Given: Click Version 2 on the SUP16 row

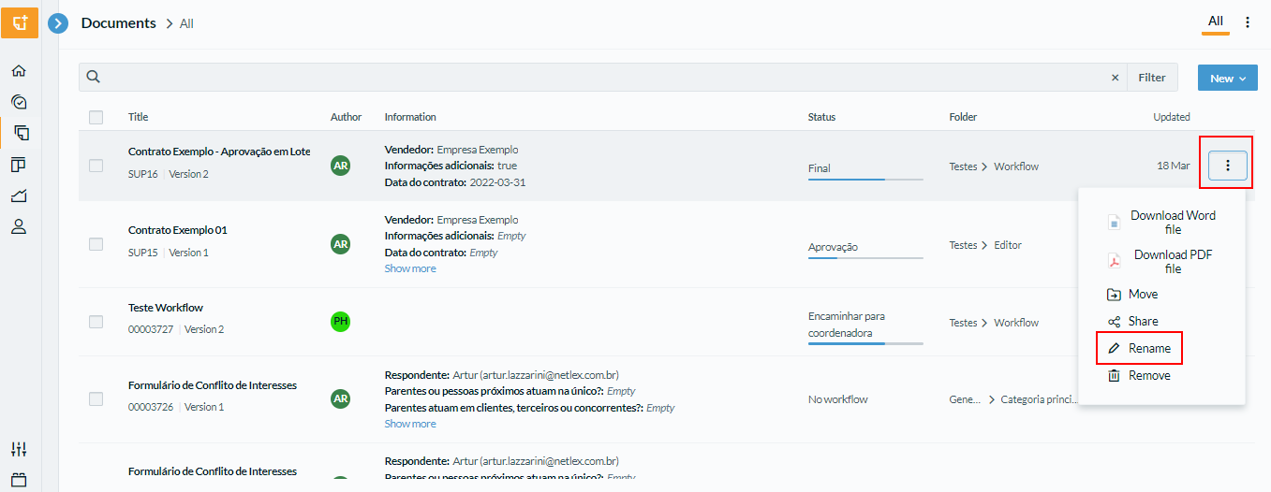Looking at the screenshot, I should point(188,174).
